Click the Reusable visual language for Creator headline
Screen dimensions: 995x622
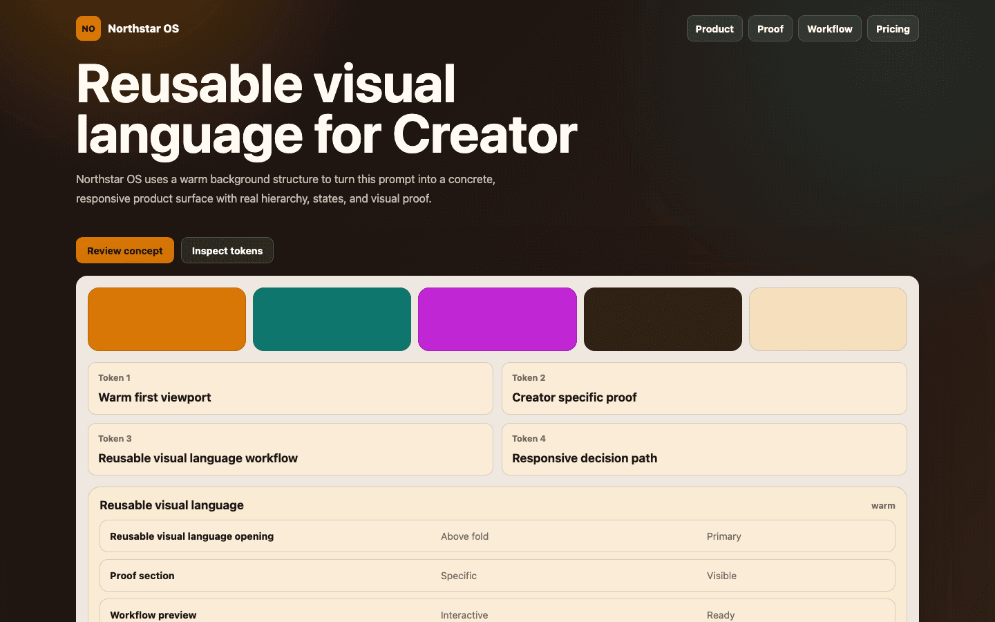[x=326, y=109]
